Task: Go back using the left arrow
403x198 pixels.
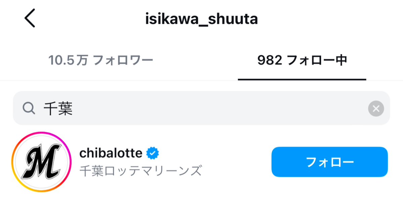Action: [30, 18]
